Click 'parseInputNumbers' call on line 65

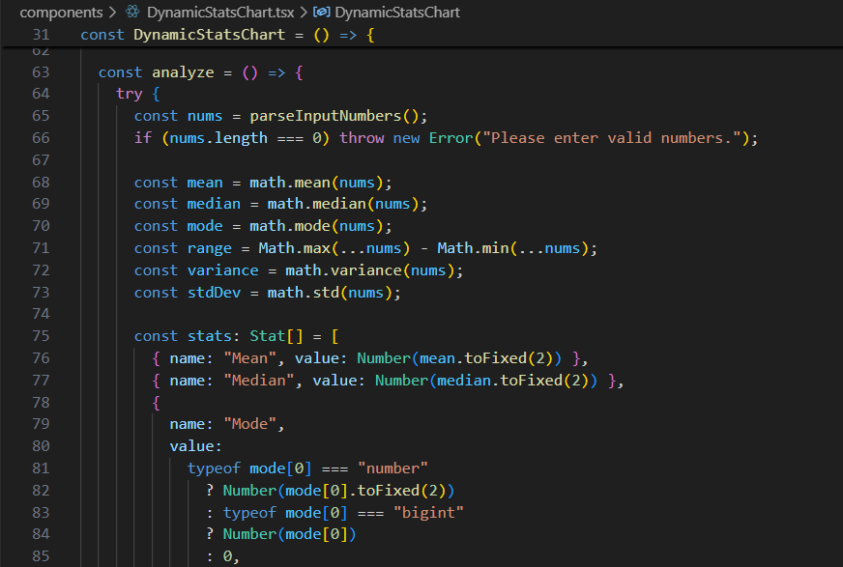pos(325,116)
